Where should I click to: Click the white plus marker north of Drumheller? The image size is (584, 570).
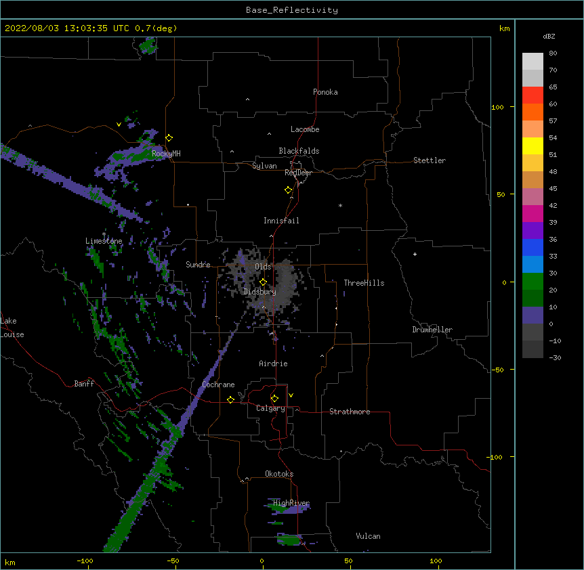coord(415,254)
